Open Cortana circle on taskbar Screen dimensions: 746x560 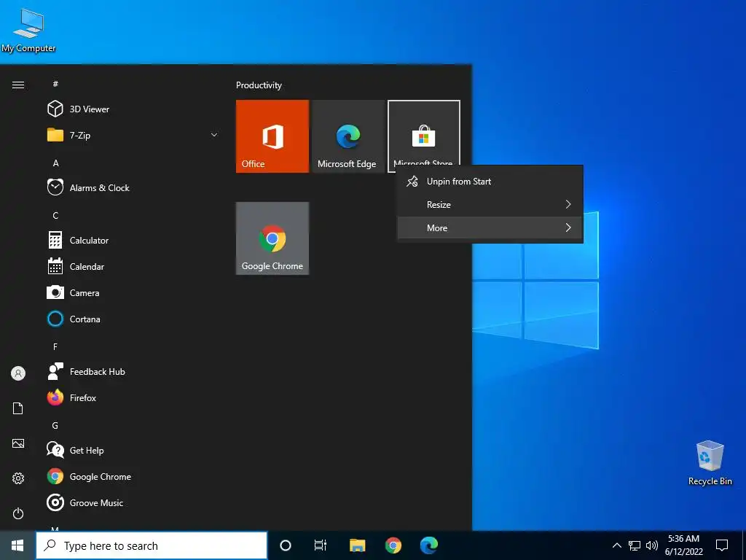[x=286, y=545]
